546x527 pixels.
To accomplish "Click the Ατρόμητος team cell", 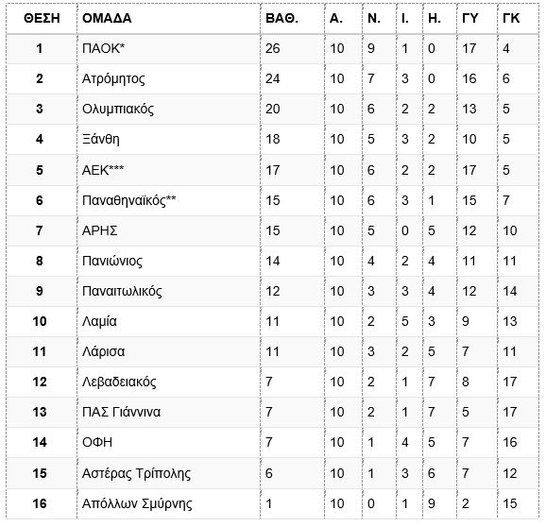I will point(113,78).
